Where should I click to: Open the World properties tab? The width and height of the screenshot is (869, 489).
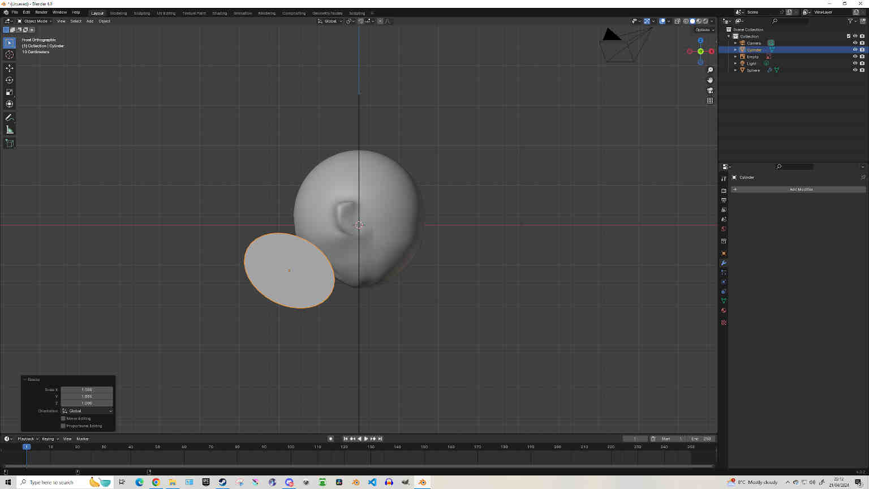point(724,229)
